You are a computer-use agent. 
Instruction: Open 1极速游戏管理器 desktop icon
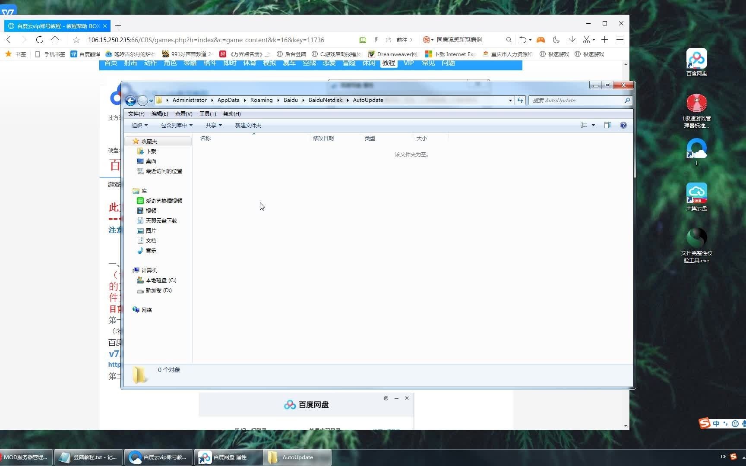pyautogui.click(x=696, y=111)
